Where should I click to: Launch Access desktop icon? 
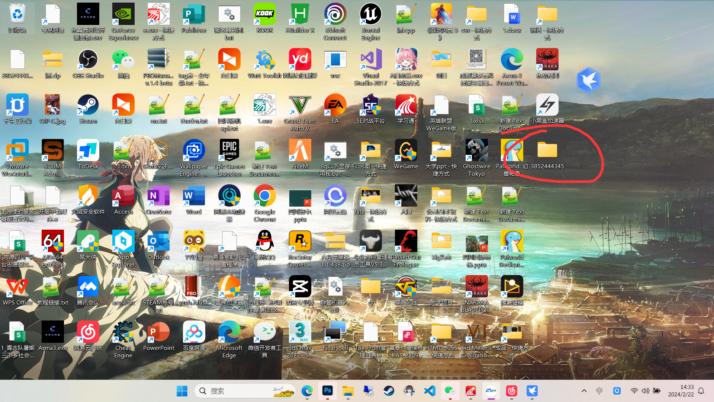point(123,200)
